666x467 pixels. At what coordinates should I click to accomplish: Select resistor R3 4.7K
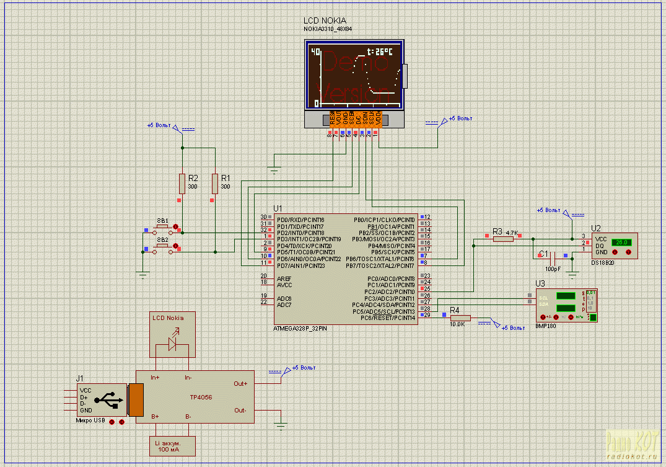(x=503, y=239)
